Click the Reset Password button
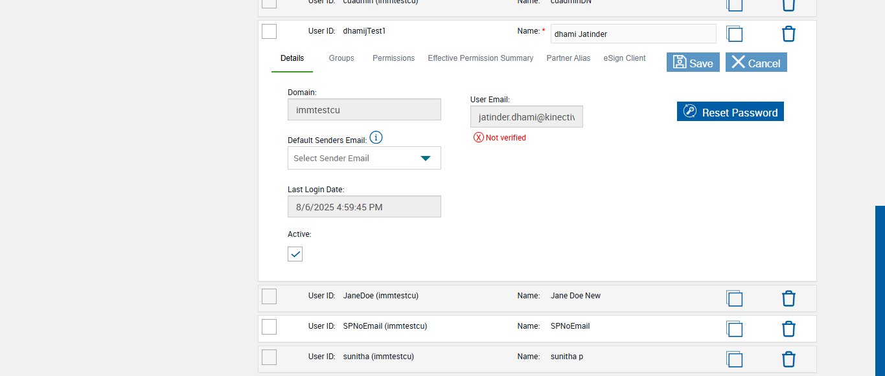 [x=730, y=112]
